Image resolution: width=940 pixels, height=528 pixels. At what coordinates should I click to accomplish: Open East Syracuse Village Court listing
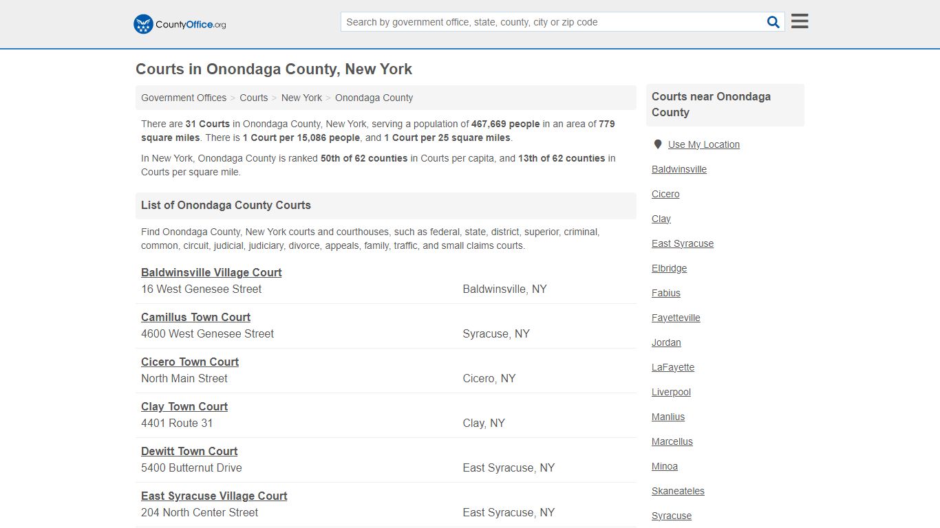tap(214, 496)
